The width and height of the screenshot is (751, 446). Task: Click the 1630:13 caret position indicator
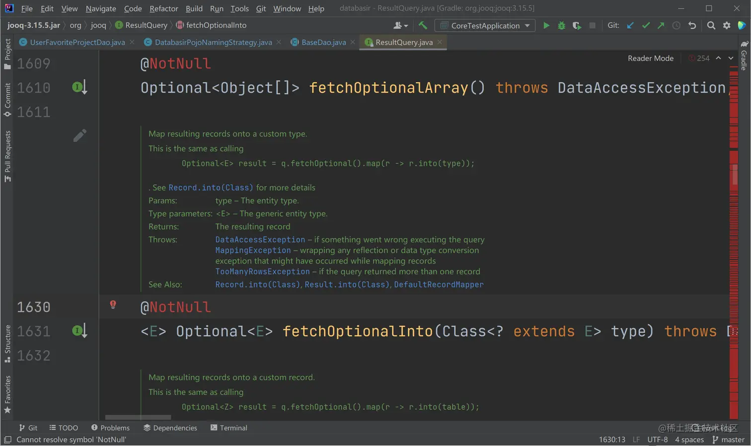(x=612, y=440)
